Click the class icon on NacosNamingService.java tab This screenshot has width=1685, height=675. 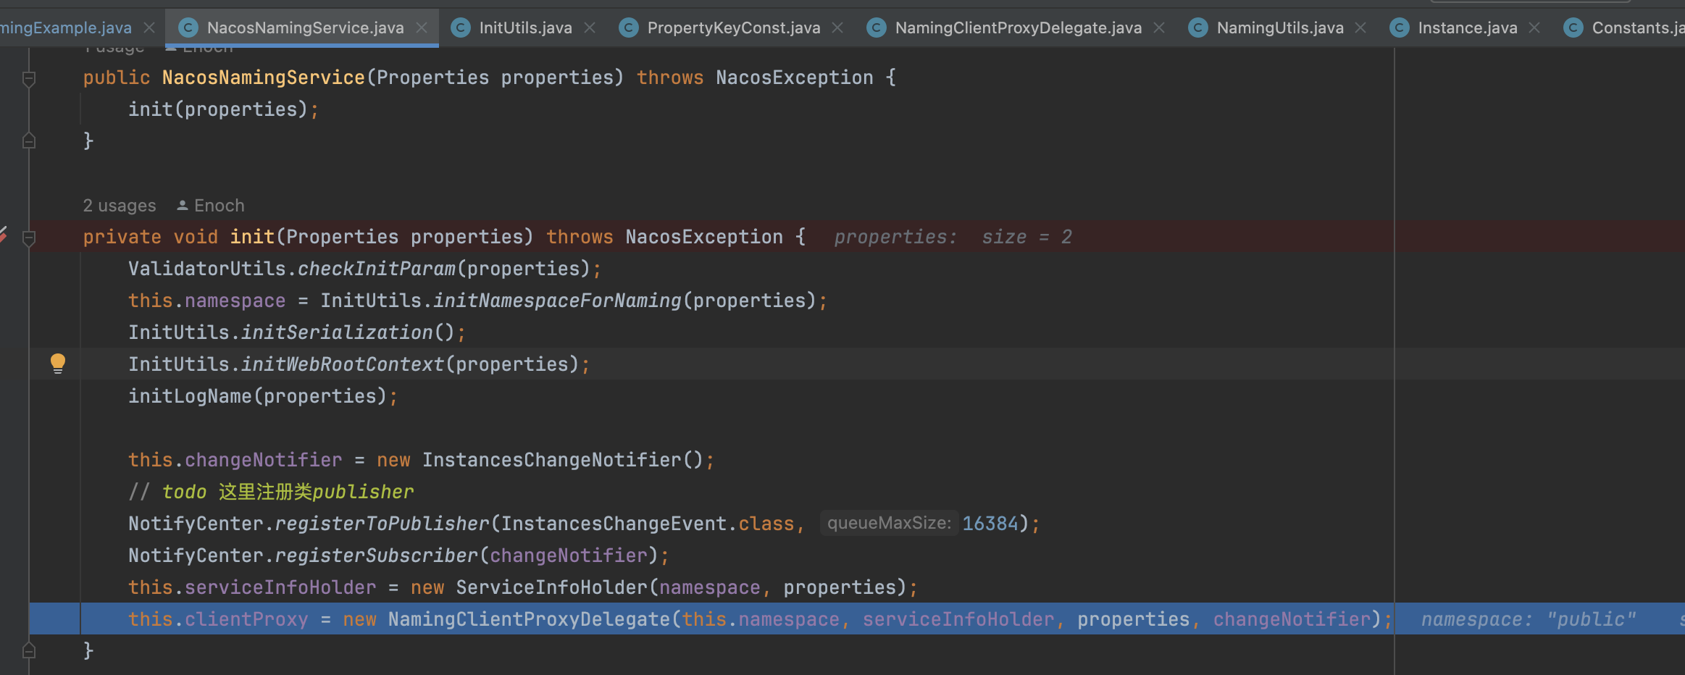[188, 28]
